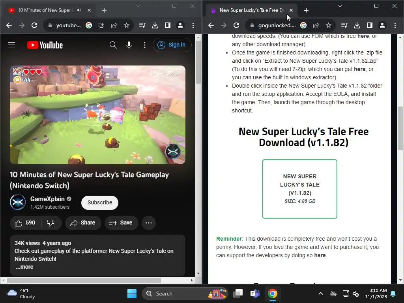Reload the YouTube page
The image size is (404, 303).
34,25
